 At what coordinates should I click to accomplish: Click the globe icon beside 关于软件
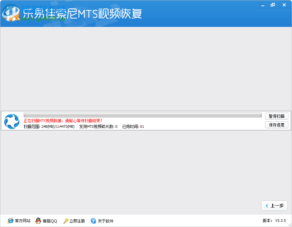click(x=93, y=221)
